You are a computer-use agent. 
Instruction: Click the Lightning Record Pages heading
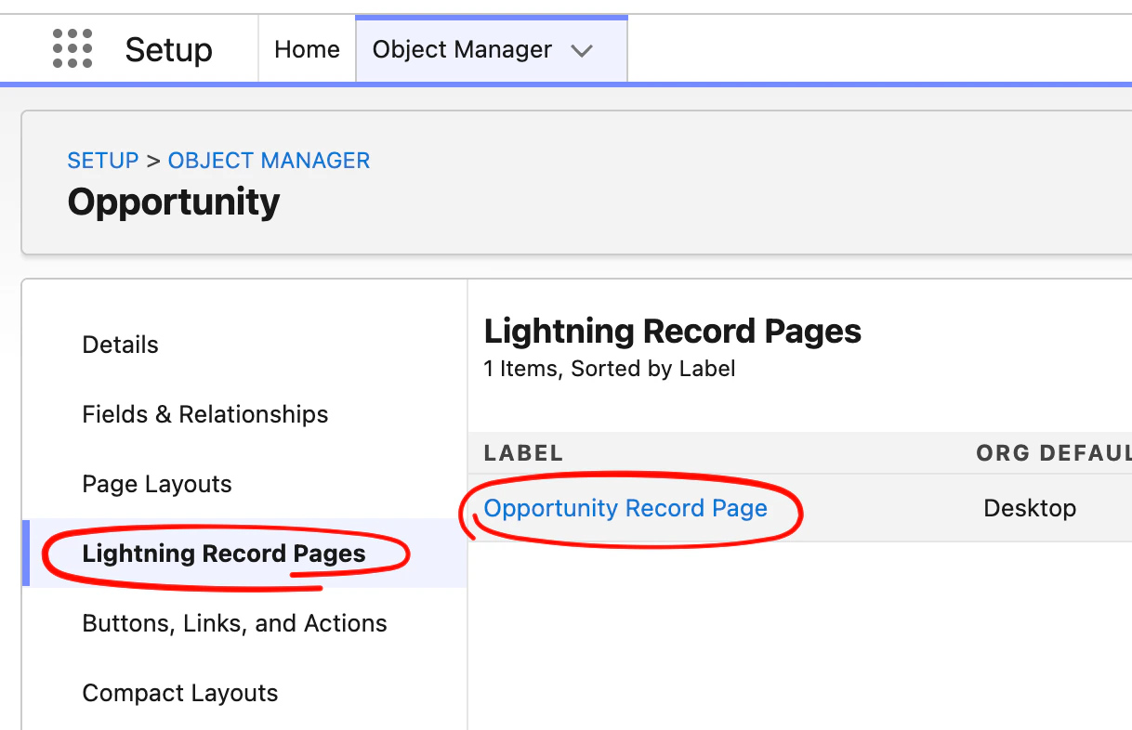pos(673,331)
